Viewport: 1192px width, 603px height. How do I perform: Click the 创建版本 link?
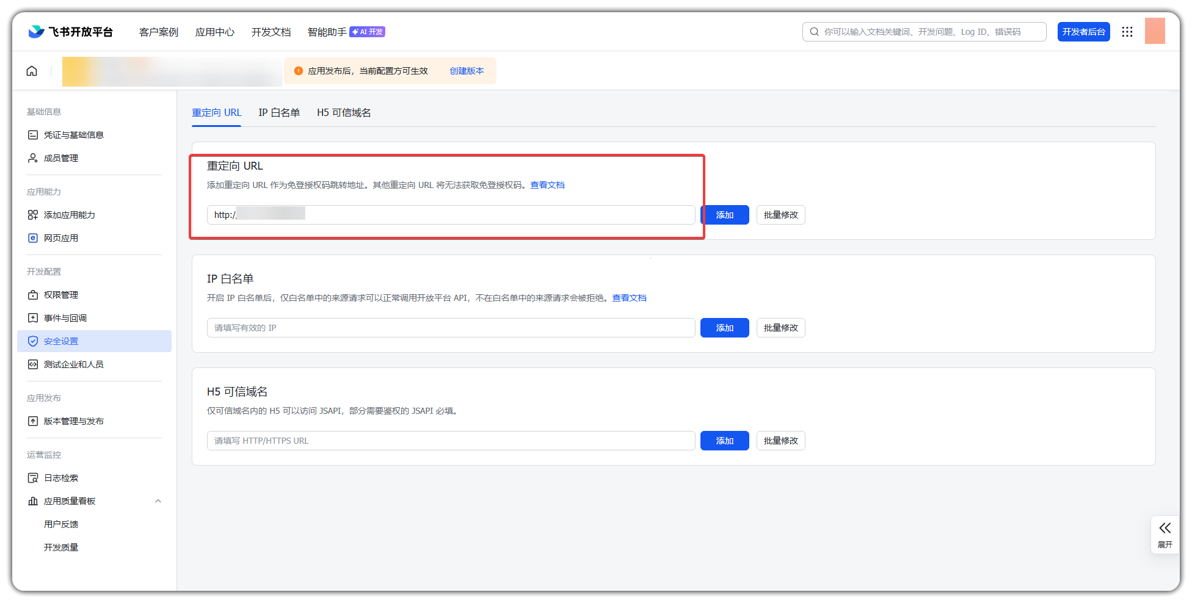coord(467,71)
